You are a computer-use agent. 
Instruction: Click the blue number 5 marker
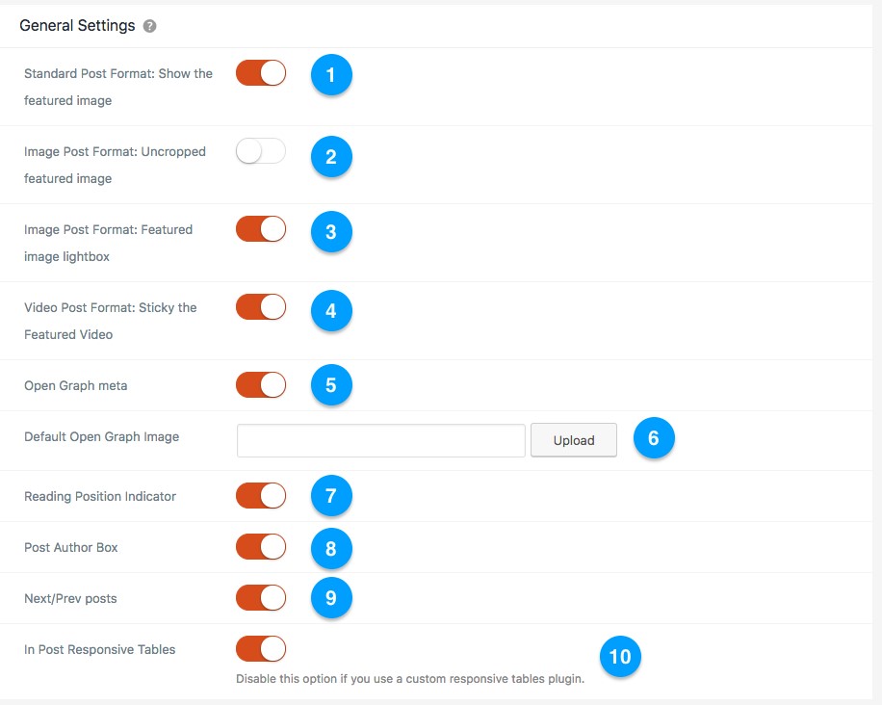331,385
